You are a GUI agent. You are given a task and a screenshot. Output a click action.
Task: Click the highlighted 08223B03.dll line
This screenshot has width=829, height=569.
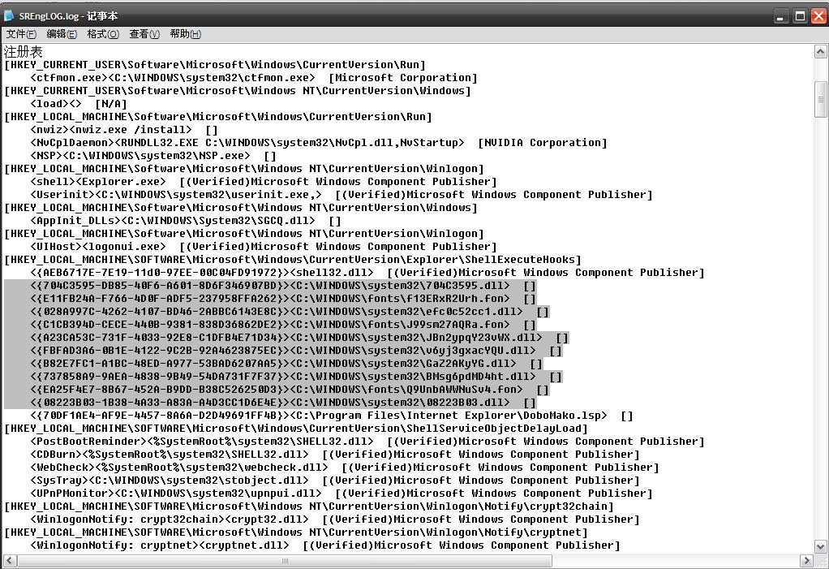tap(283, 403)
